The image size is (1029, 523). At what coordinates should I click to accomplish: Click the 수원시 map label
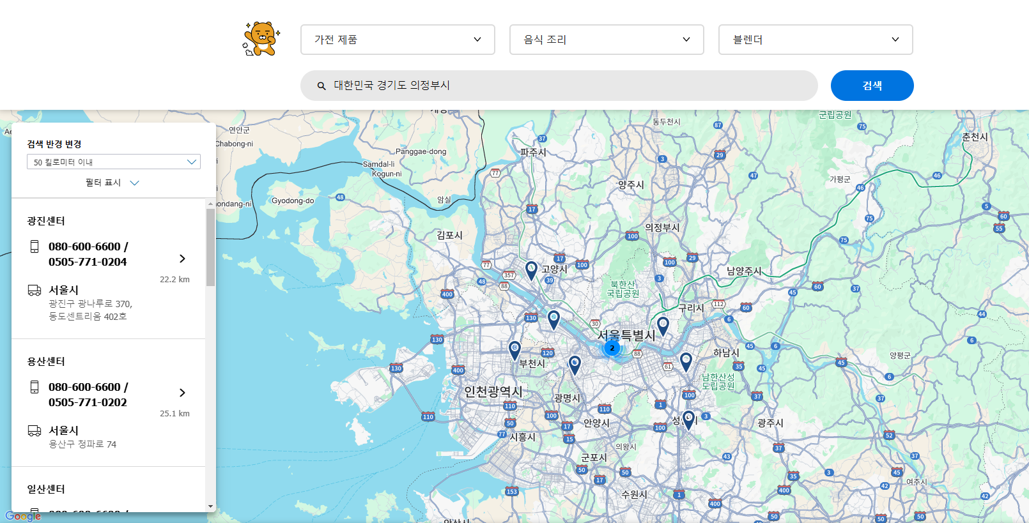pyautogui.click(x=634, y=494)
